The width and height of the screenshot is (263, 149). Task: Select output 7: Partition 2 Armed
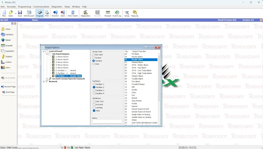click(x=65, y=73)
